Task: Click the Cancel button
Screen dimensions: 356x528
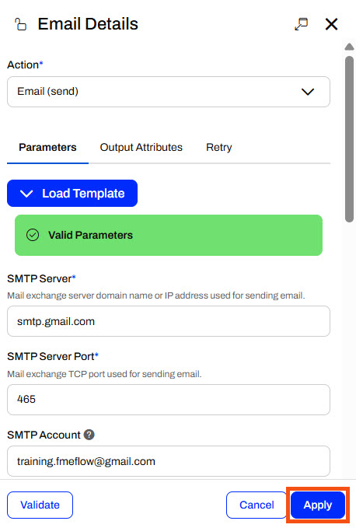Action: 257,505
